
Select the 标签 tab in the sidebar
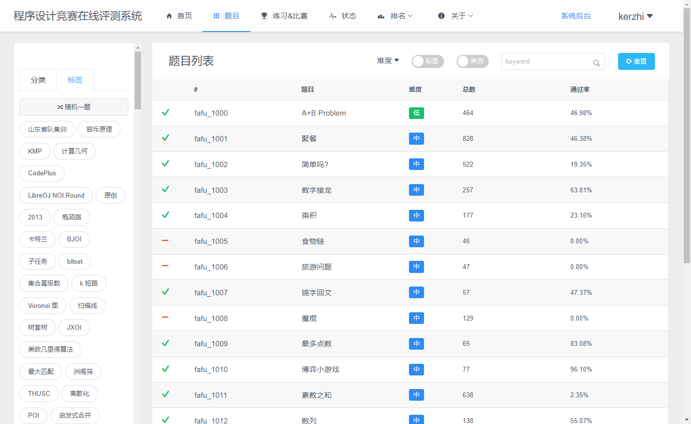[x=75, y=80]
